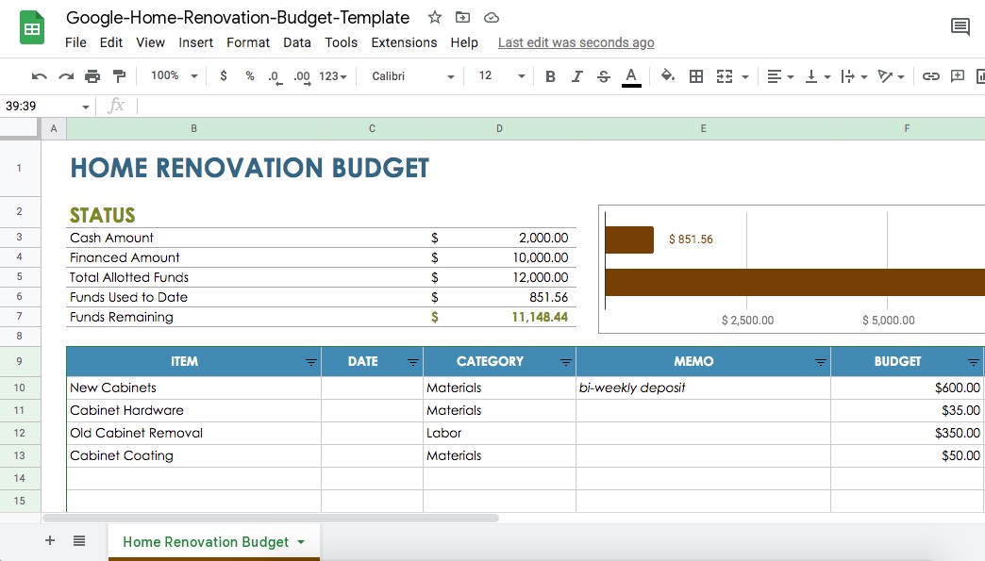Open the Tools menu

pos(342,42)
